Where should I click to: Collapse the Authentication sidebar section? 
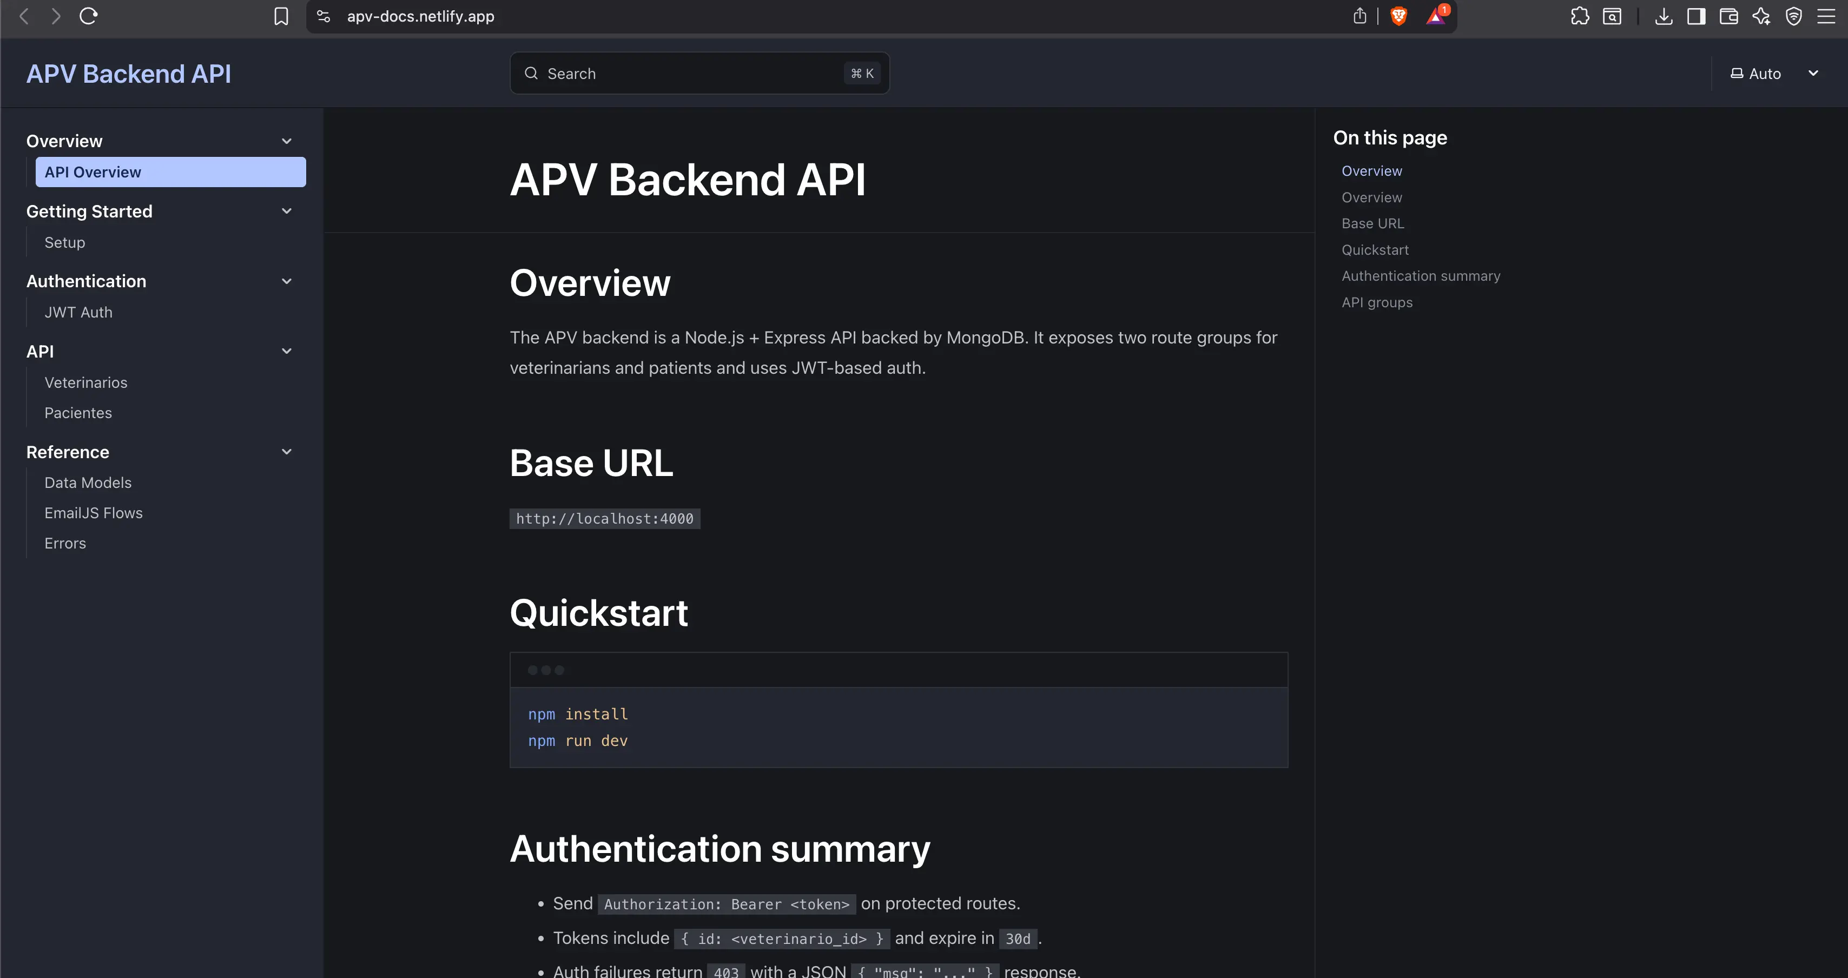[286, 281]
